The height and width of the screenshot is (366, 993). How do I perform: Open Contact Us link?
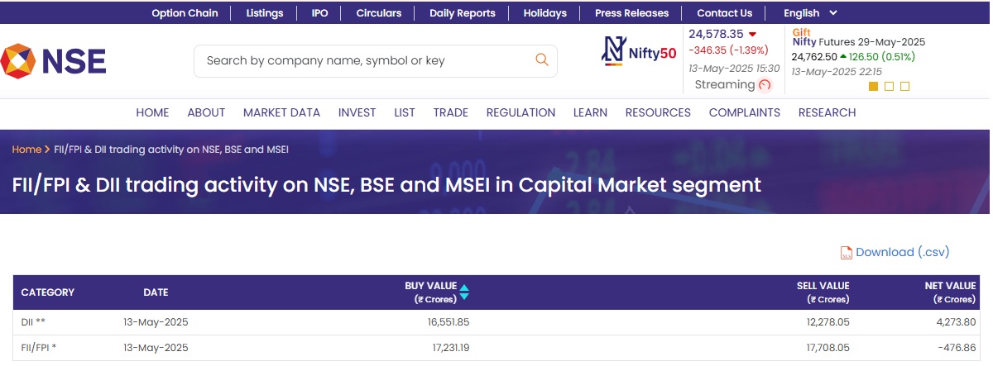tap(725, 13)
